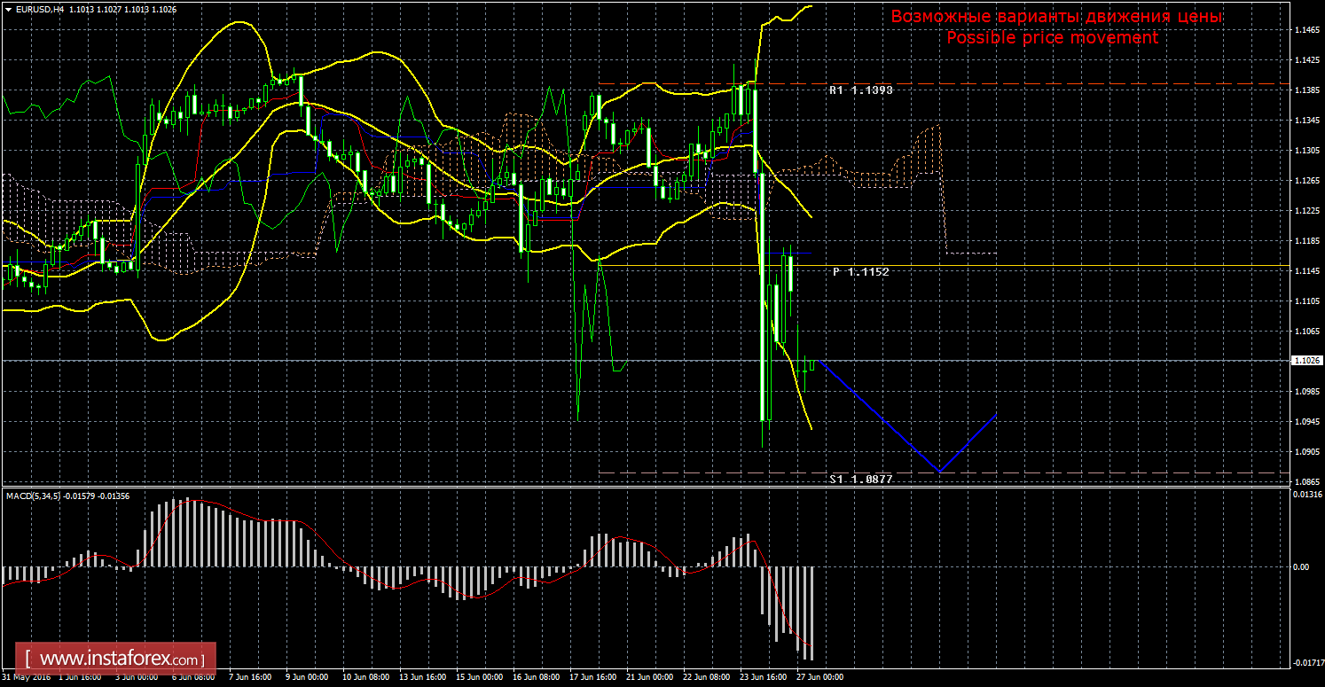Select the P 1.1152 pivot label
Viewport: 1325px width, 687px height.
[x=860, y=272]
